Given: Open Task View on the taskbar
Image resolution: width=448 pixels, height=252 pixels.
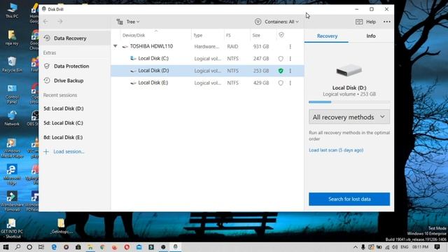Looking at the screenshot, I should coord(41,247).
